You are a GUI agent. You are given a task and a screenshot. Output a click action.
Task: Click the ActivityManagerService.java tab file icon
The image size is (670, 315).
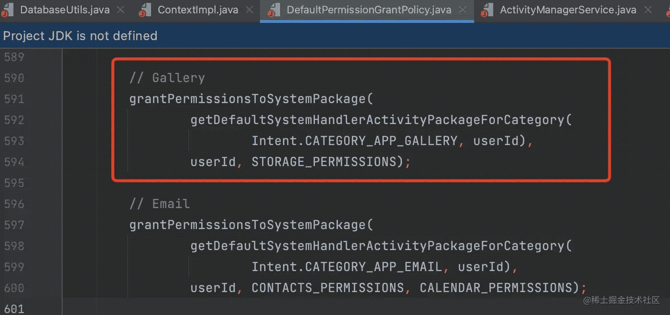coord(487,10)
